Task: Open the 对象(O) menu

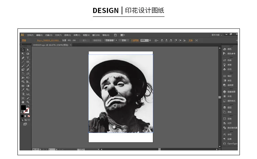Action: pyautogui.click(x=49, y=35)
